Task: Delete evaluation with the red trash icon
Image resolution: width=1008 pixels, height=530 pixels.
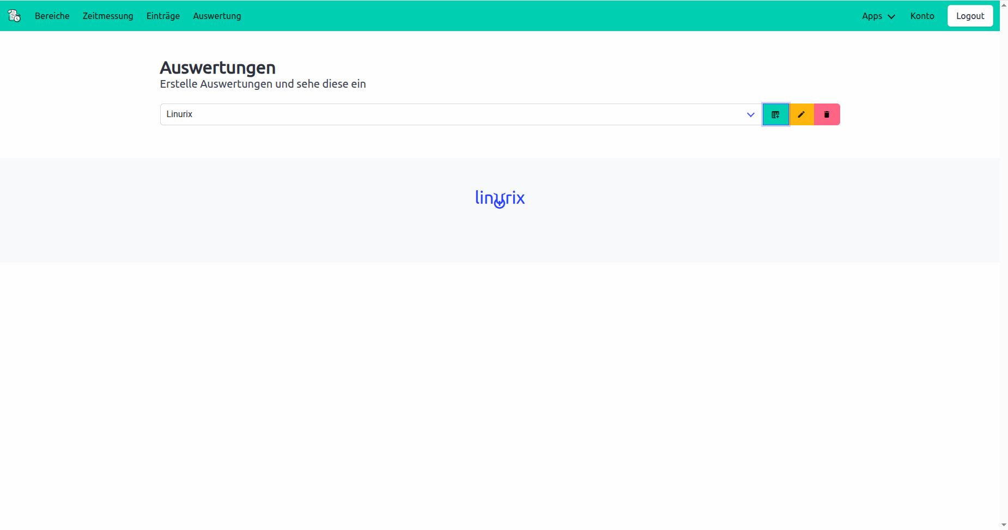Action: coord(827,114)
